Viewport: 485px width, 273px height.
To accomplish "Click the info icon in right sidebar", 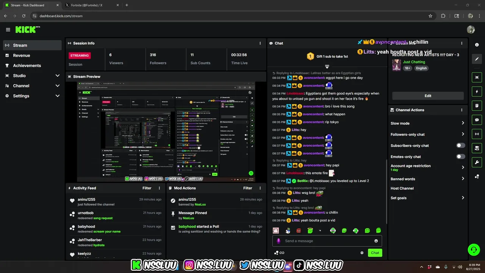I will [477, 45].
